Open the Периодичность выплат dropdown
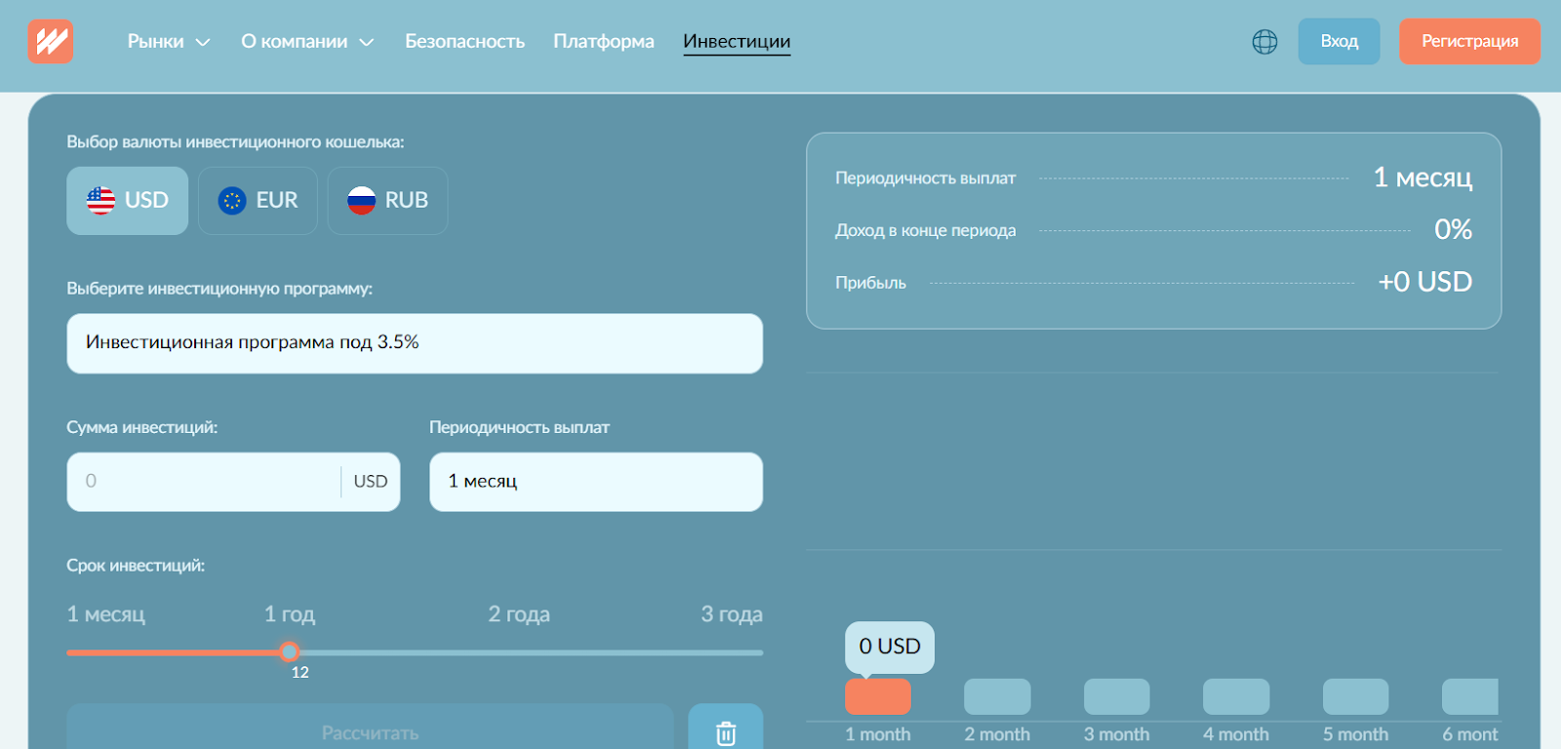Screen dimensions: 1561x749 [x=595, y=482]
